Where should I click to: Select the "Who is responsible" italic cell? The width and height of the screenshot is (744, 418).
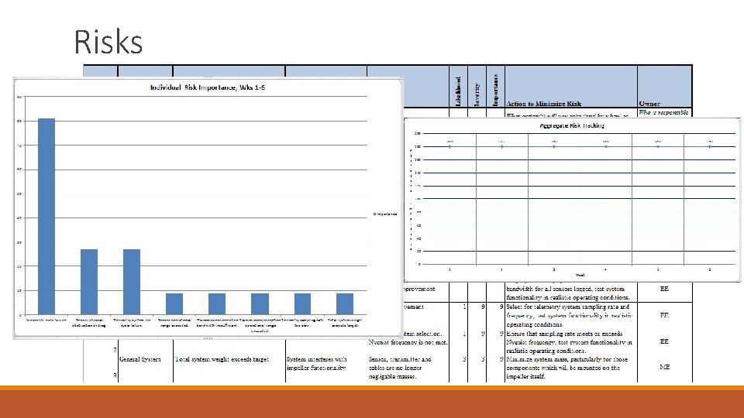(x=663, y=112)
